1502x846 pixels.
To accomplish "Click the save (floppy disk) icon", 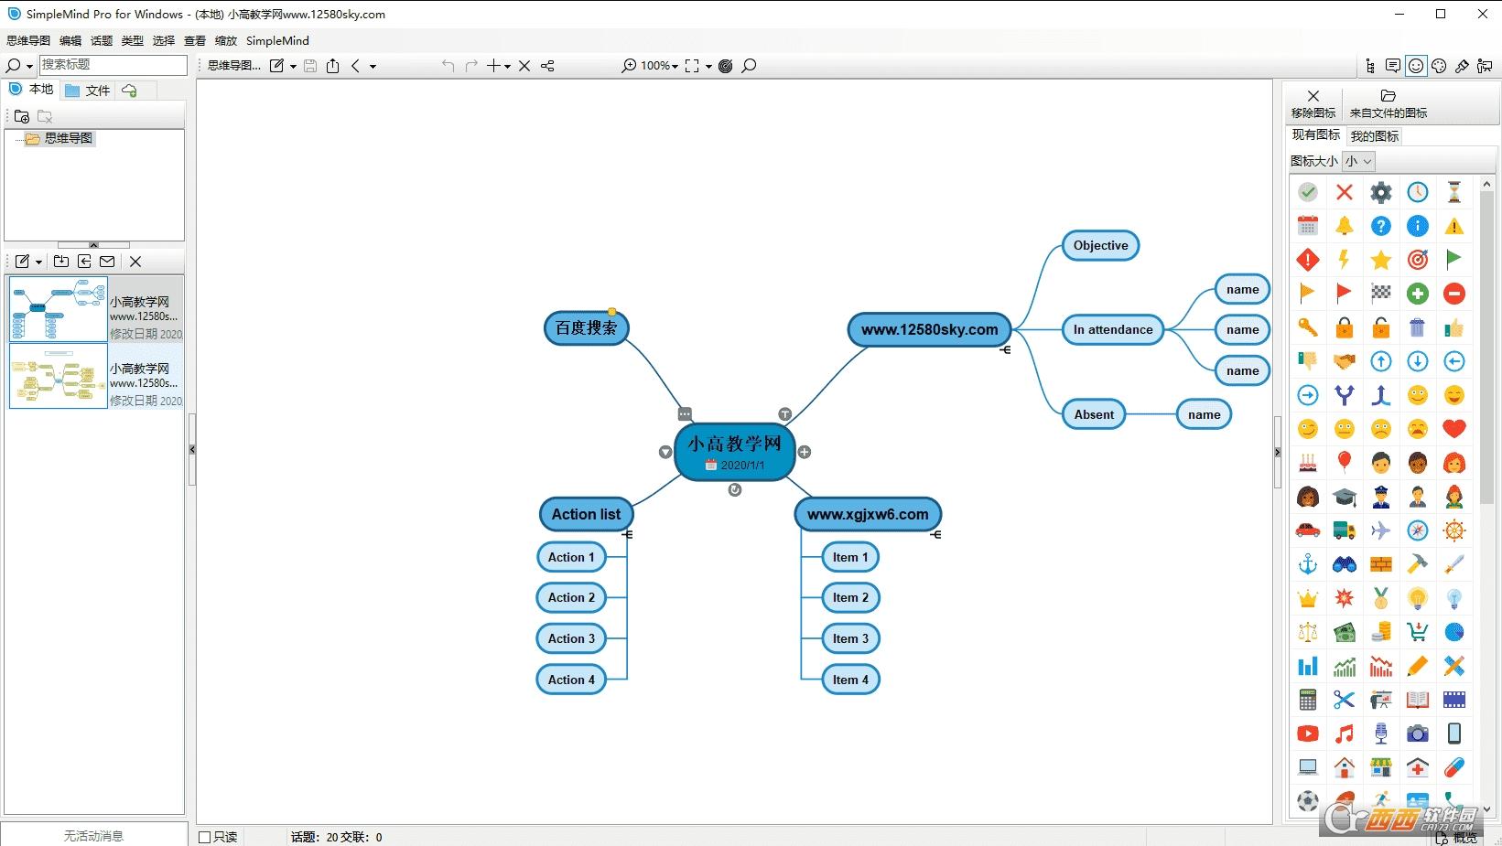I will tap(310, 66).
